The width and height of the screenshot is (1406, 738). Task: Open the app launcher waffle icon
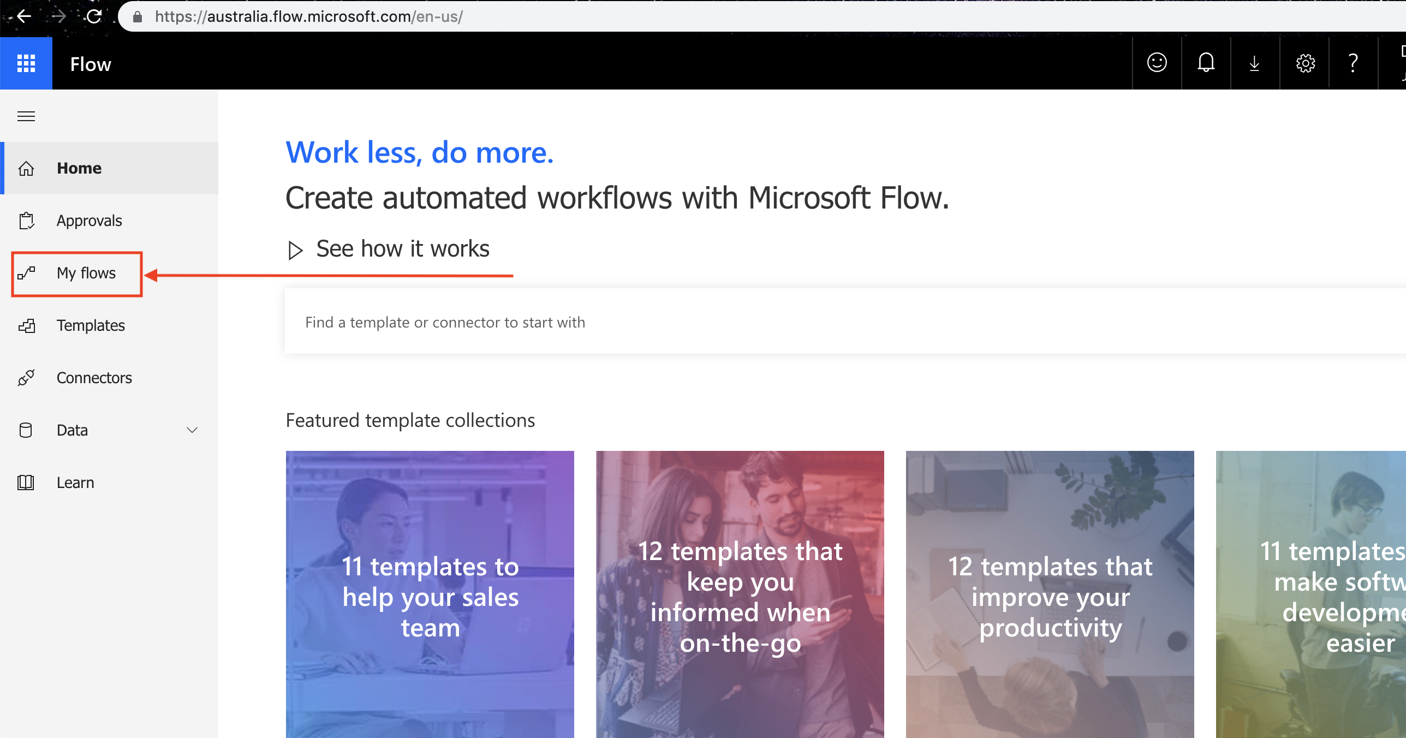tap(26, 63)
